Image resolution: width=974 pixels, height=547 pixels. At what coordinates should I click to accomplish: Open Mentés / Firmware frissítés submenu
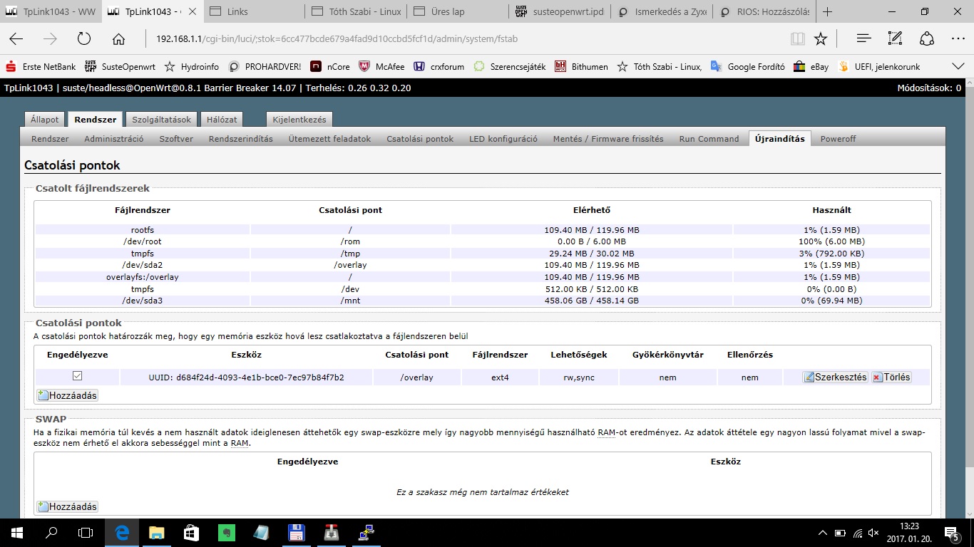608,139
